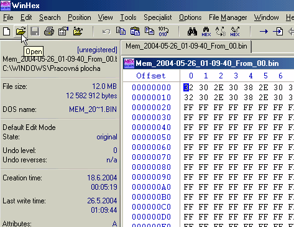Image resolution: width=294 pixels, height=227 pixels.
Task: Open the Options menu
Action: pos(190,17)
